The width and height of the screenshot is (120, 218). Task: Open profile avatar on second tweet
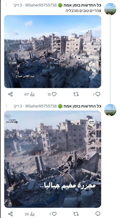(x=110, y=110)
